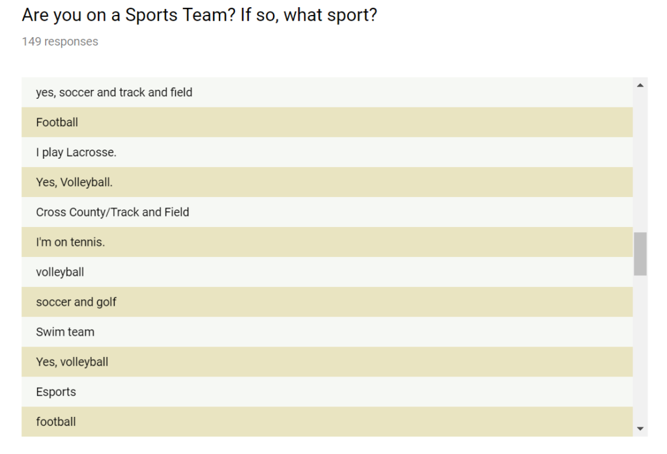Click the '149 responses' count text
The width and height of the screenshot is (667, 454).
[60, 42]
